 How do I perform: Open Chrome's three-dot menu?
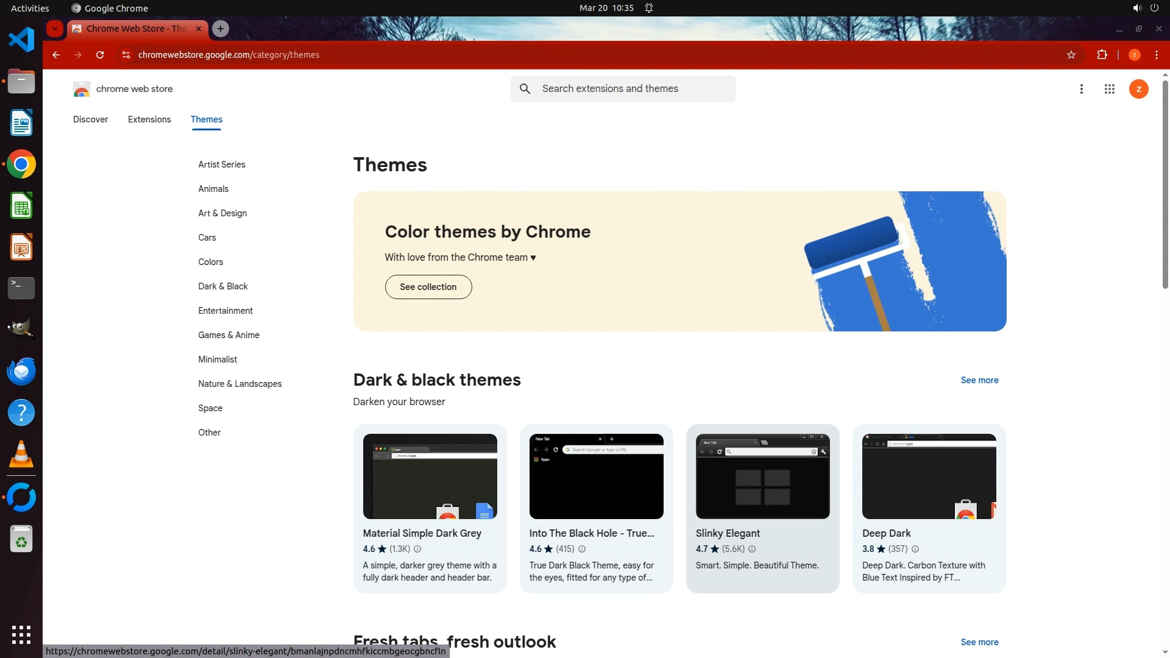point(1156,55)
